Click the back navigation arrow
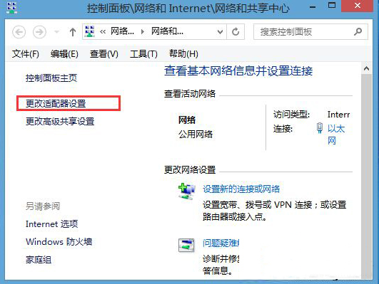Screen dimensions: 379x284 click(x=19, y=32)
